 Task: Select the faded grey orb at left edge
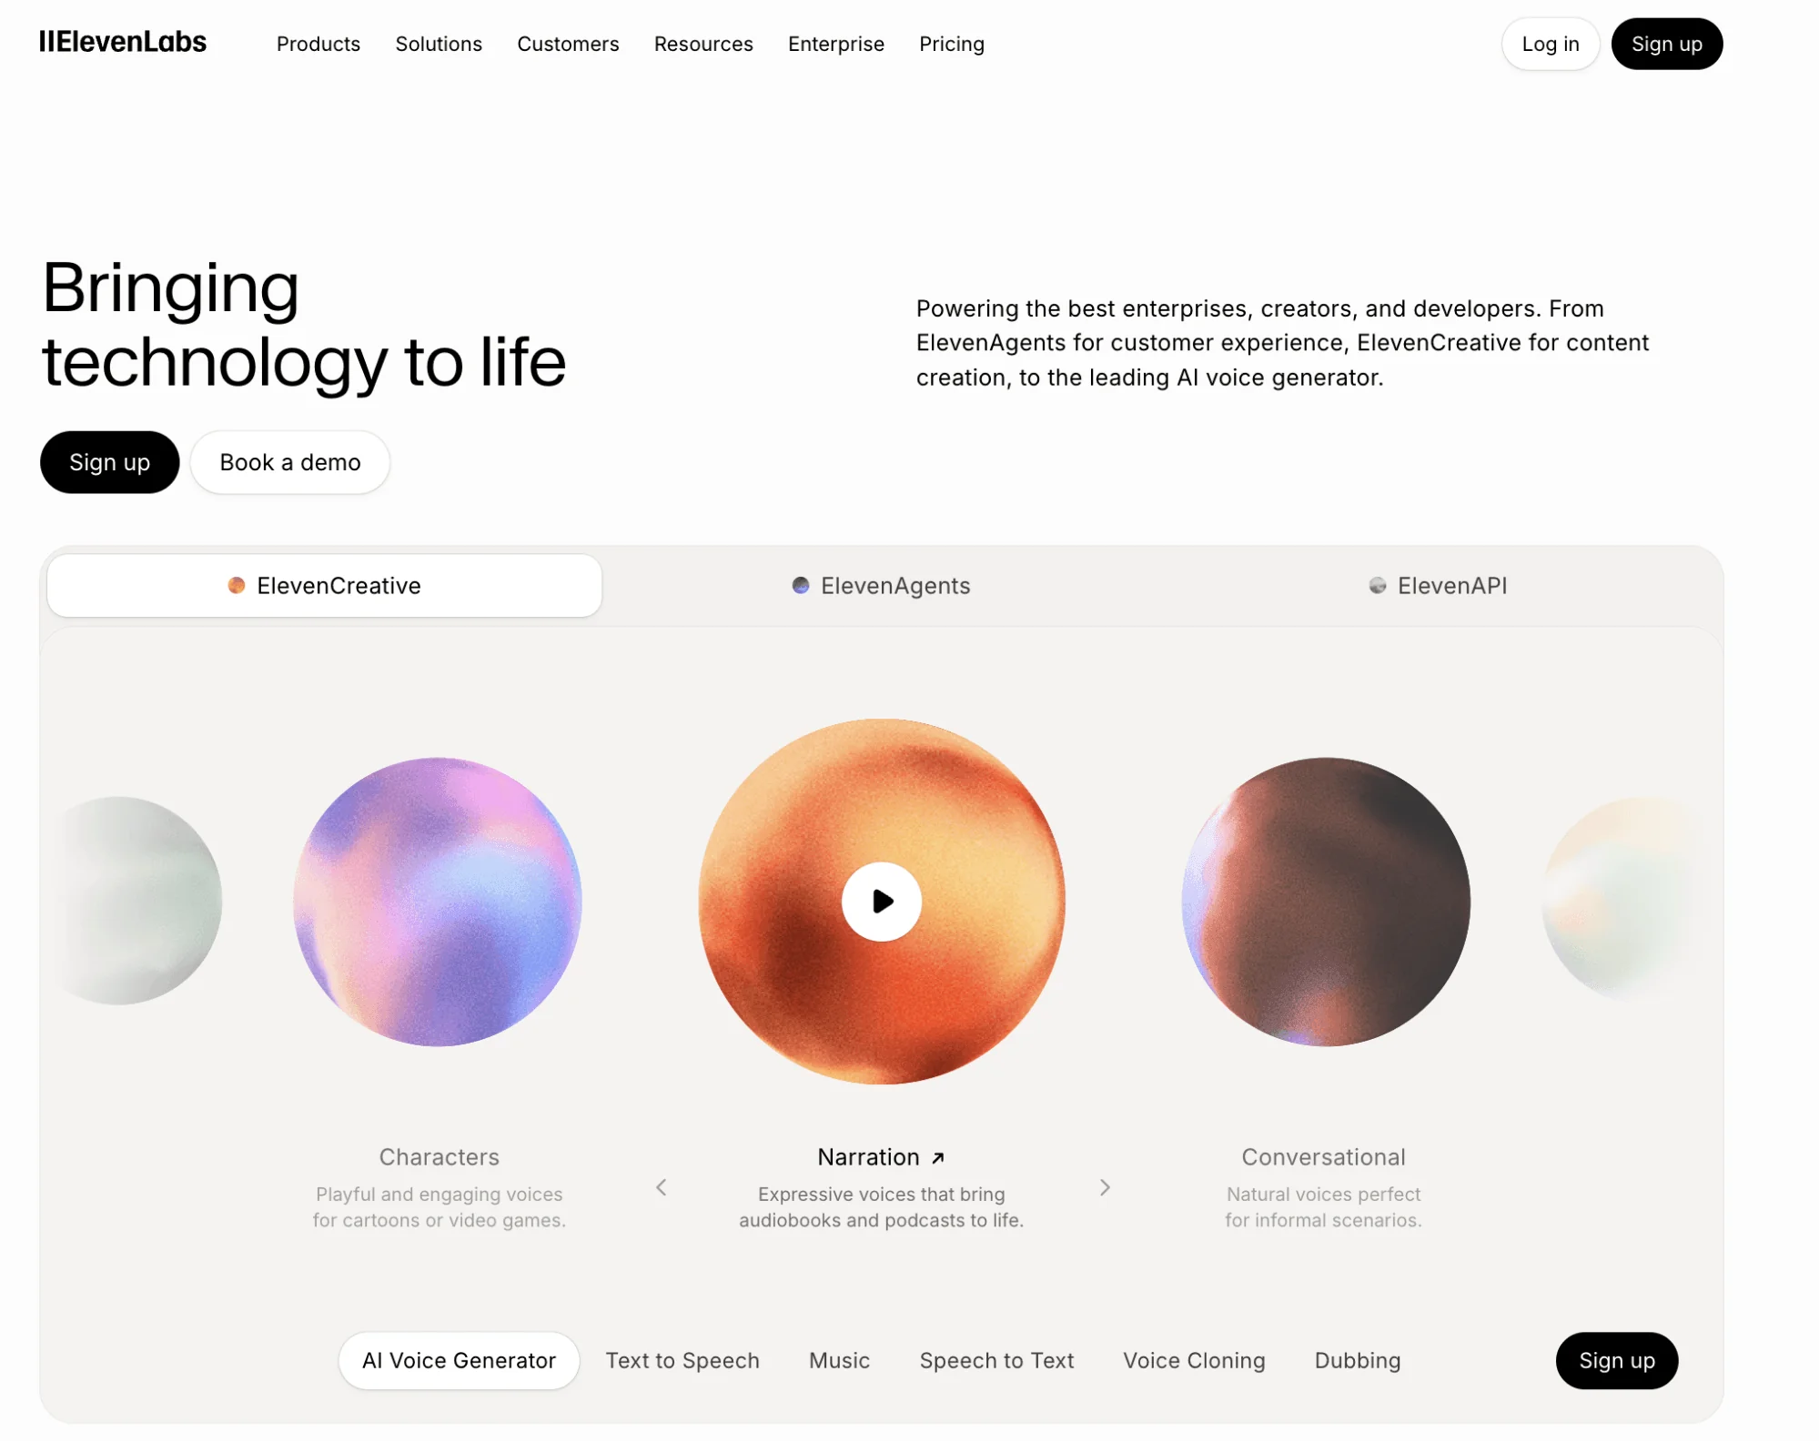[136, 901]
